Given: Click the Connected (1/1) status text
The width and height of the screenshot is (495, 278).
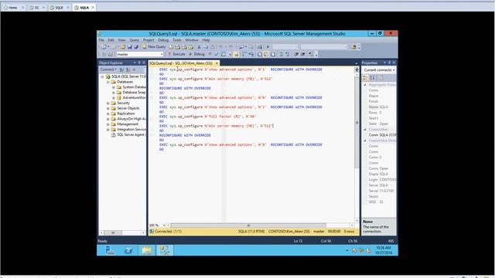Looking at the screenshot, I should (168, 232).
